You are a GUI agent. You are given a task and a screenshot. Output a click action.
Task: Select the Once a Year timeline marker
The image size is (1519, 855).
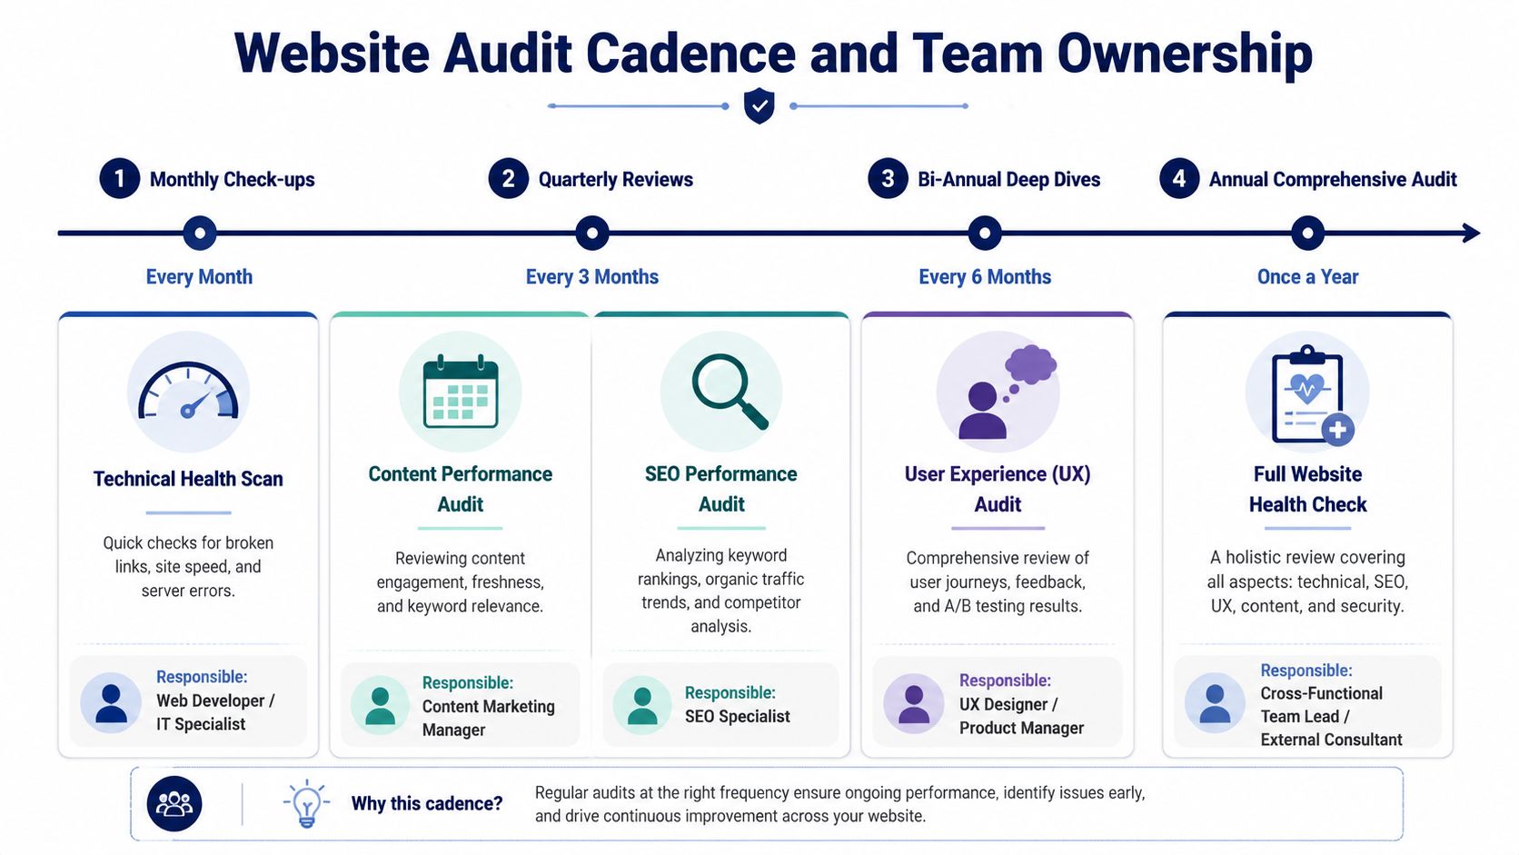(x=1307, y=234)
